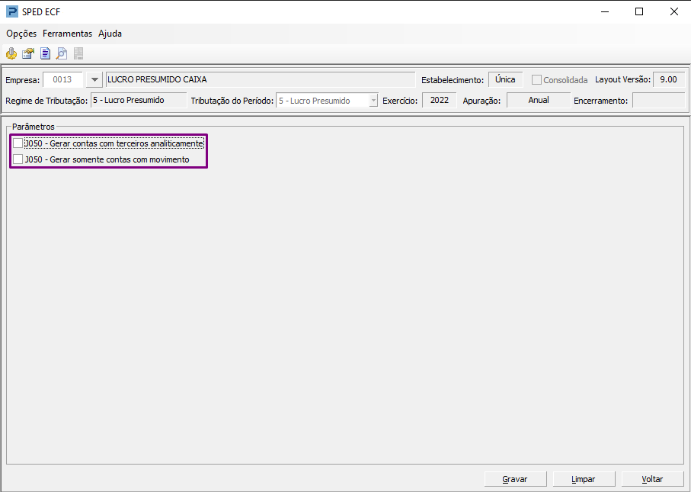Open the Opções menu
This screenshot has height=492, width=691.
(x=21, y=34)
